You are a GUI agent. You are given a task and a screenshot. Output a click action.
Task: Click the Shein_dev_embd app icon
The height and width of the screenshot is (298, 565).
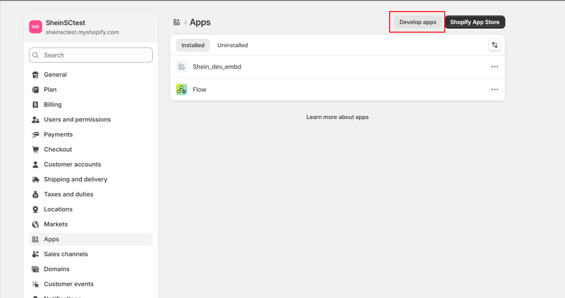coord(181,67)
